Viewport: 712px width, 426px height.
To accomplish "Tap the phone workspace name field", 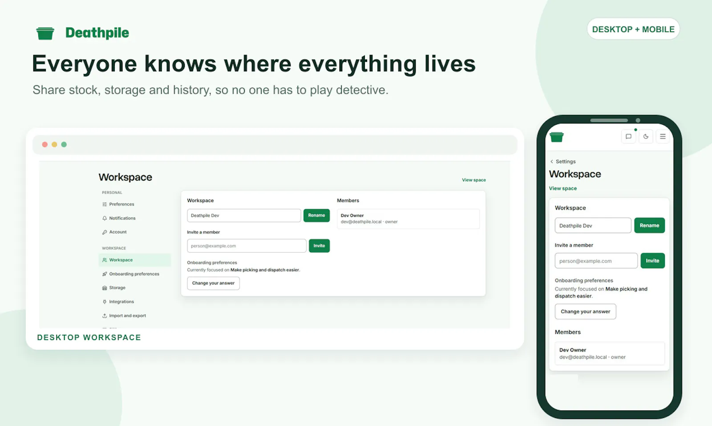I will pos(593,225).
